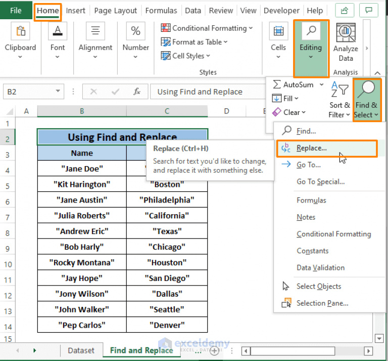The image size is (388, 361).
Task: Choose Go To Special... menu item
Action: tap(330, 181)
